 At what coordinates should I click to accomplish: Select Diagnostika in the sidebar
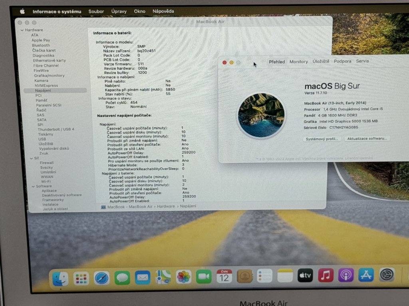coord(44,55)
